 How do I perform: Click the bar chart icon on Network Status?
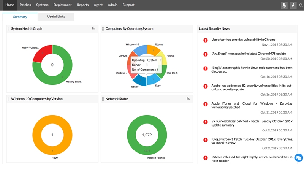point(188,98)
